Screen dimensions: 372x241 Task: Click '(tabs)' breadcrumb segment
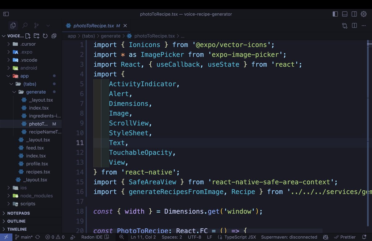coord(88,36)
